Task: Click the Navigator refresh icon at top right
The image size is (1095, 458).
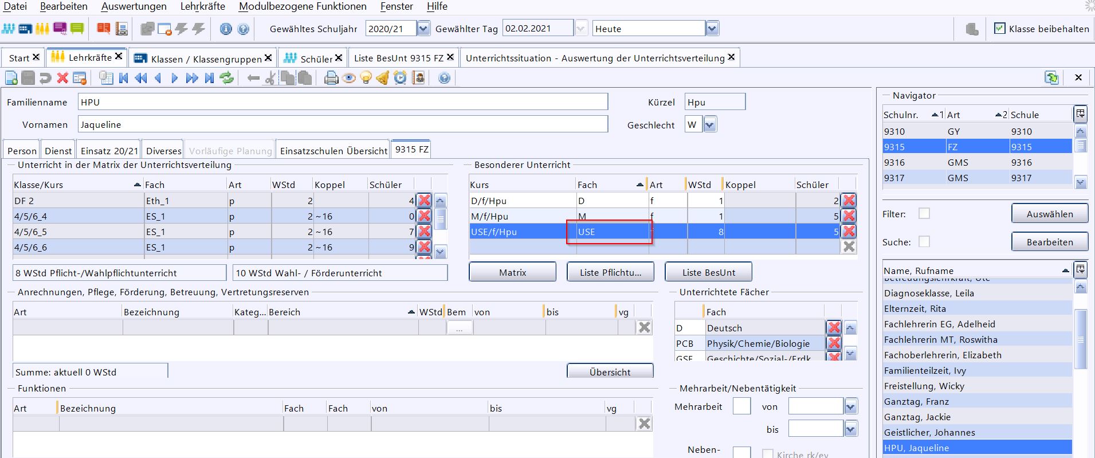Action: coord(1051,77)
